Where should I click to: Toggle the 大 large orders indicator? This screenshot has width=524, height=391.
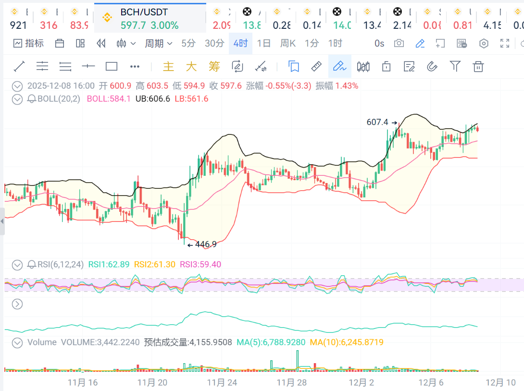(x=191, y=66)
